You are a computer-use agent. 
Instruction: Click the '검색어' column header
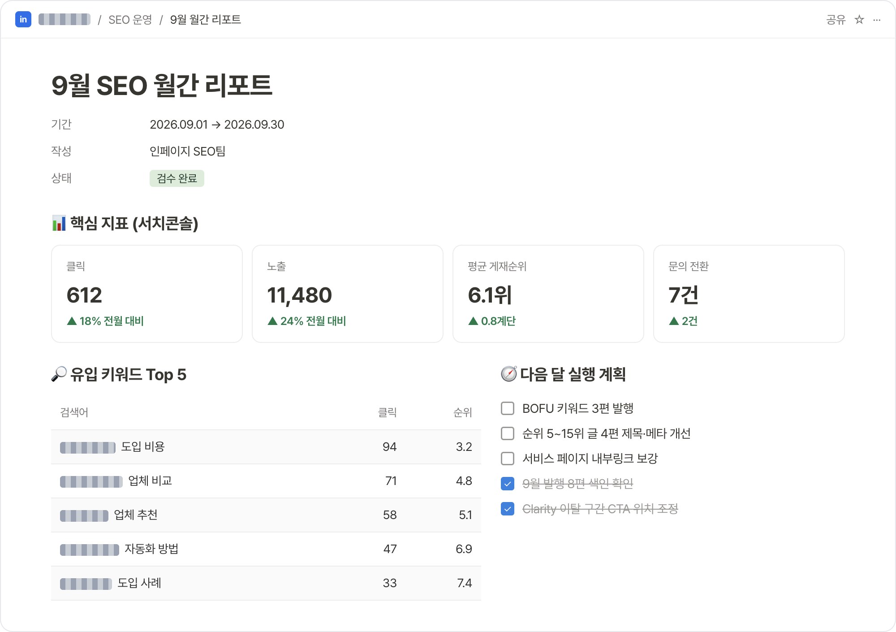pos(74,412)
